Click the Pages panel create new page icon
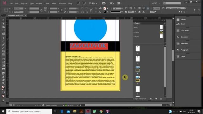This screenshot has height=114, width=203. 156,98
